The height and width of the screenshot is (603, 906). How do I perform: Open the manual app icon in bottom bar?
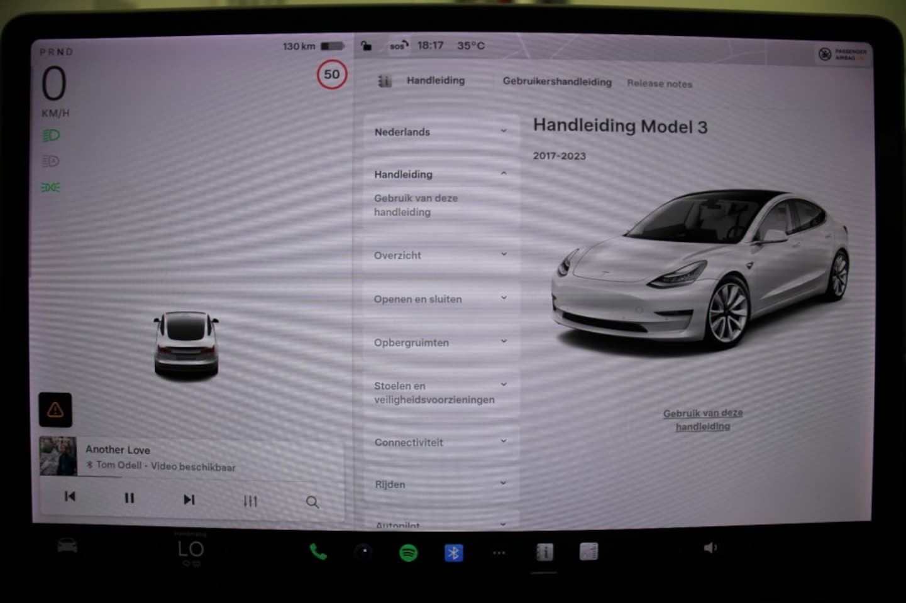pos(544,552)
